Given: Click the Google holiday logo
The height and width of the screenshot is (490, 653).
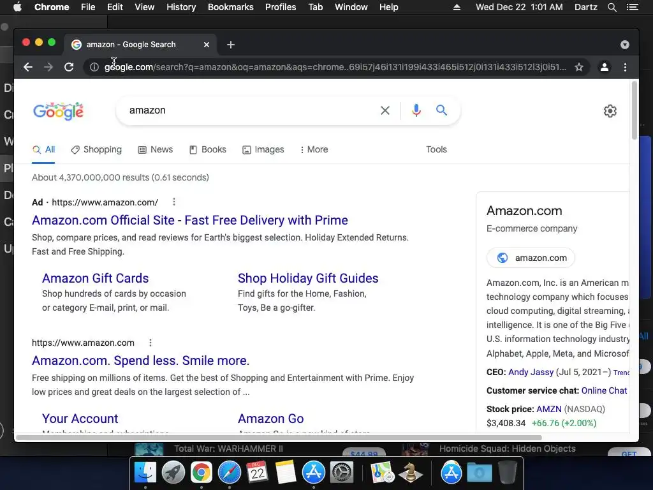Looking at the screenshot, I should pos(58,111).
